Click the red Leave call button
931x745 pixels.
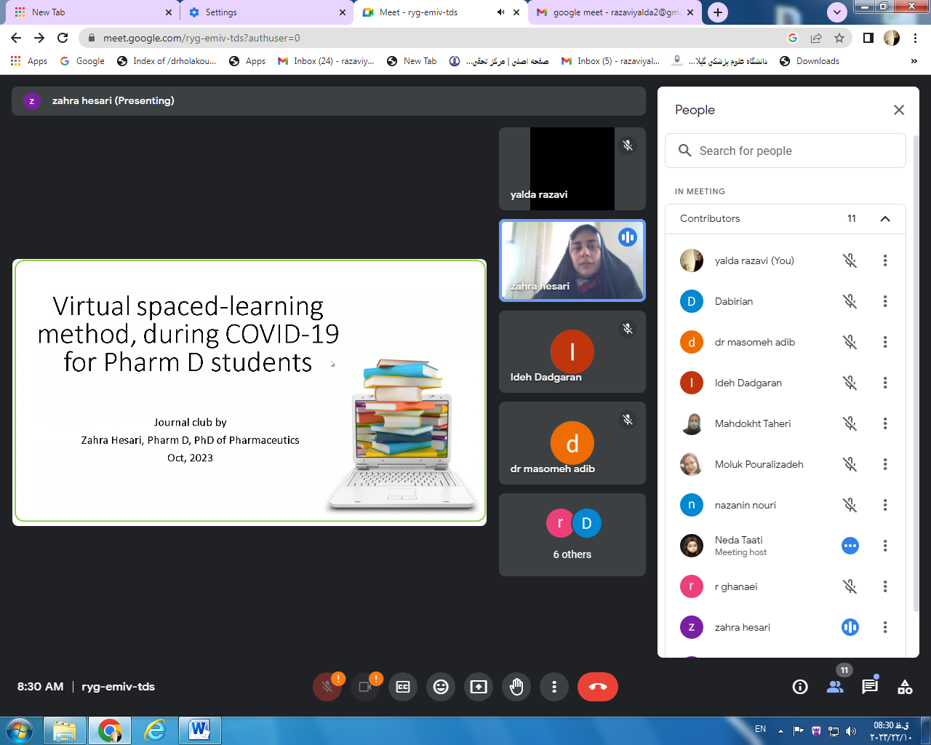[597, 687]
